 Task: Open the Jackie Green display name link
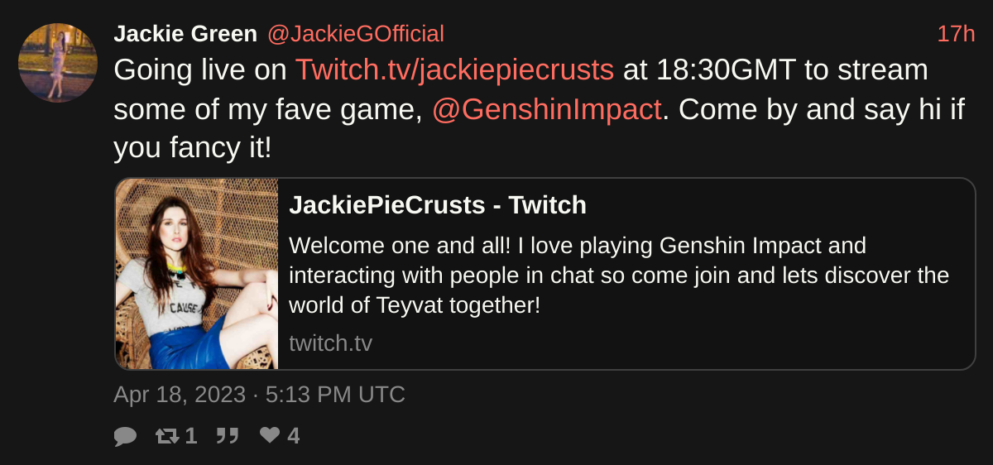point(185,34)
